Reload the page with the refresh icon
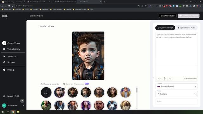 9,6
